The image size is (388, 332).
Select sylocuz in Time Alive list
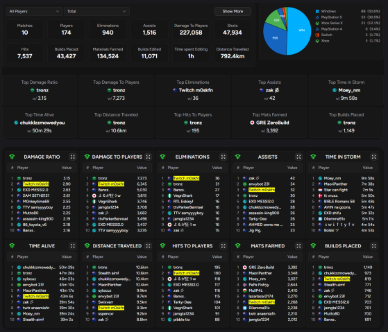(29, 279)
